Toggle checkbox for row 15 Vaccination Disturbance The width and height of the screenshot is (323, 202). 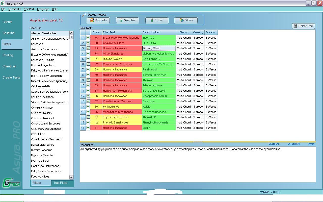click(x=88, y=112)
